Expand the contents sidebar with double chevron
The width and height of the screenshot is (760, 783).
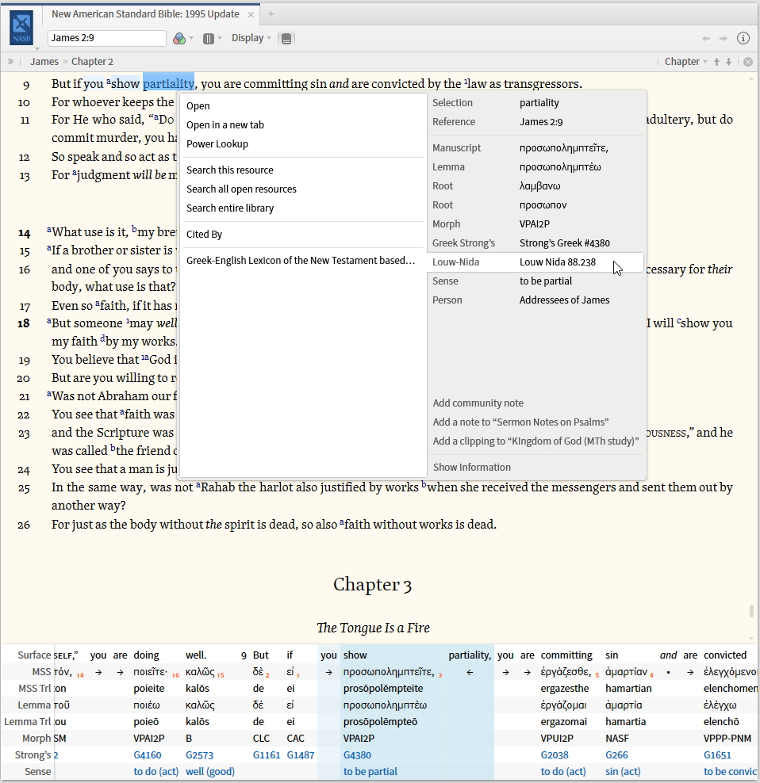[10, 62]
